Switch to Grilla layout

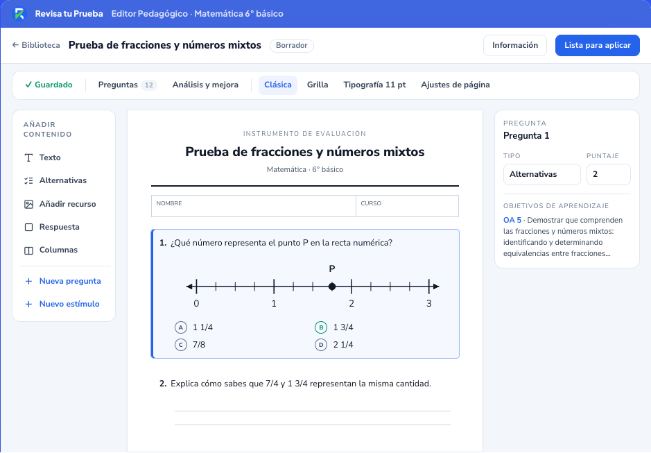318,85
